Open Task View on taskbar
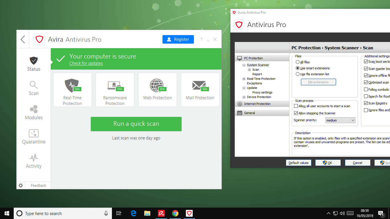 coord(119,213)
